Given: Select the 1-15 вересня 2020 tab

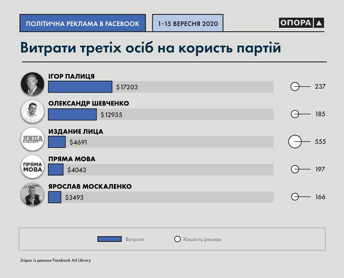Looking at the screenshot, I should [x=187, y=23].
